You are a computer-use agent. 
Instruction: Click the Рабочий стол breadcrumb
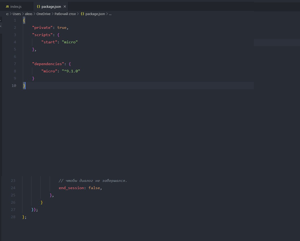tap(65, 14)
